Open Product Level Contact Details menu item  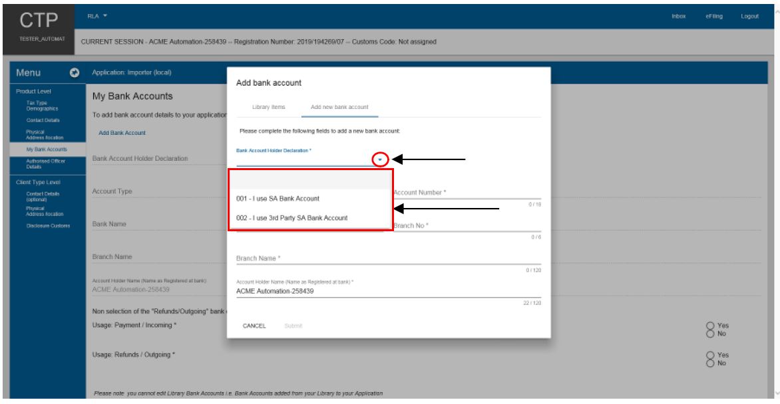click(x=43, y=120)
